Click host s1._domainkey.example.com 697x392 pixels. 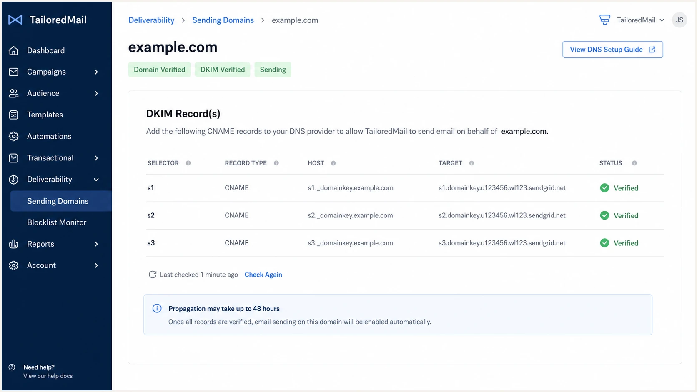click(351, 188)
